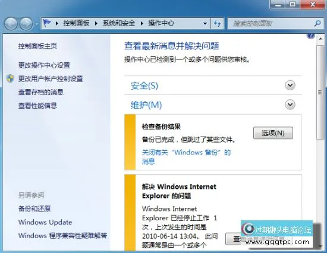Open 更改操作中心设置 link
This screenshot has height=253, width=327.
[44, 65]
